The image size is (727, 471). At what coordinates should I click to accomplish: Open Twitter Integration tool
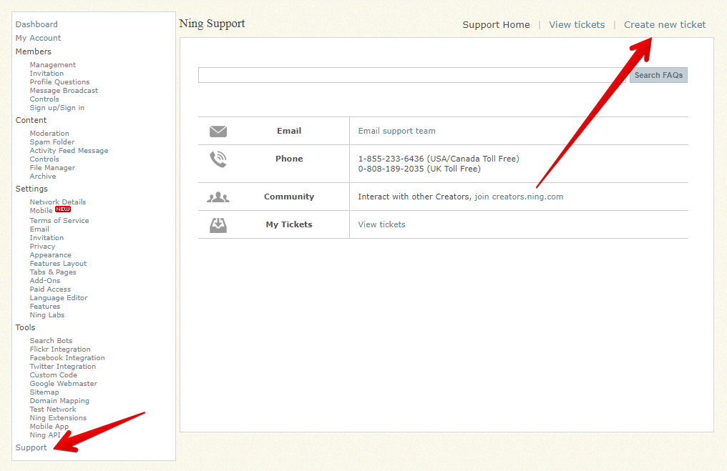coord(63,367)
